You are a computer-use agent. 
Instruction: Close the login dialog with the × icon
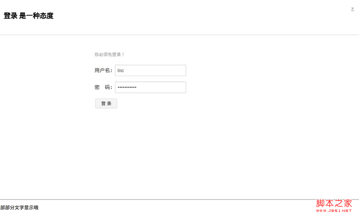click(352, 9)
